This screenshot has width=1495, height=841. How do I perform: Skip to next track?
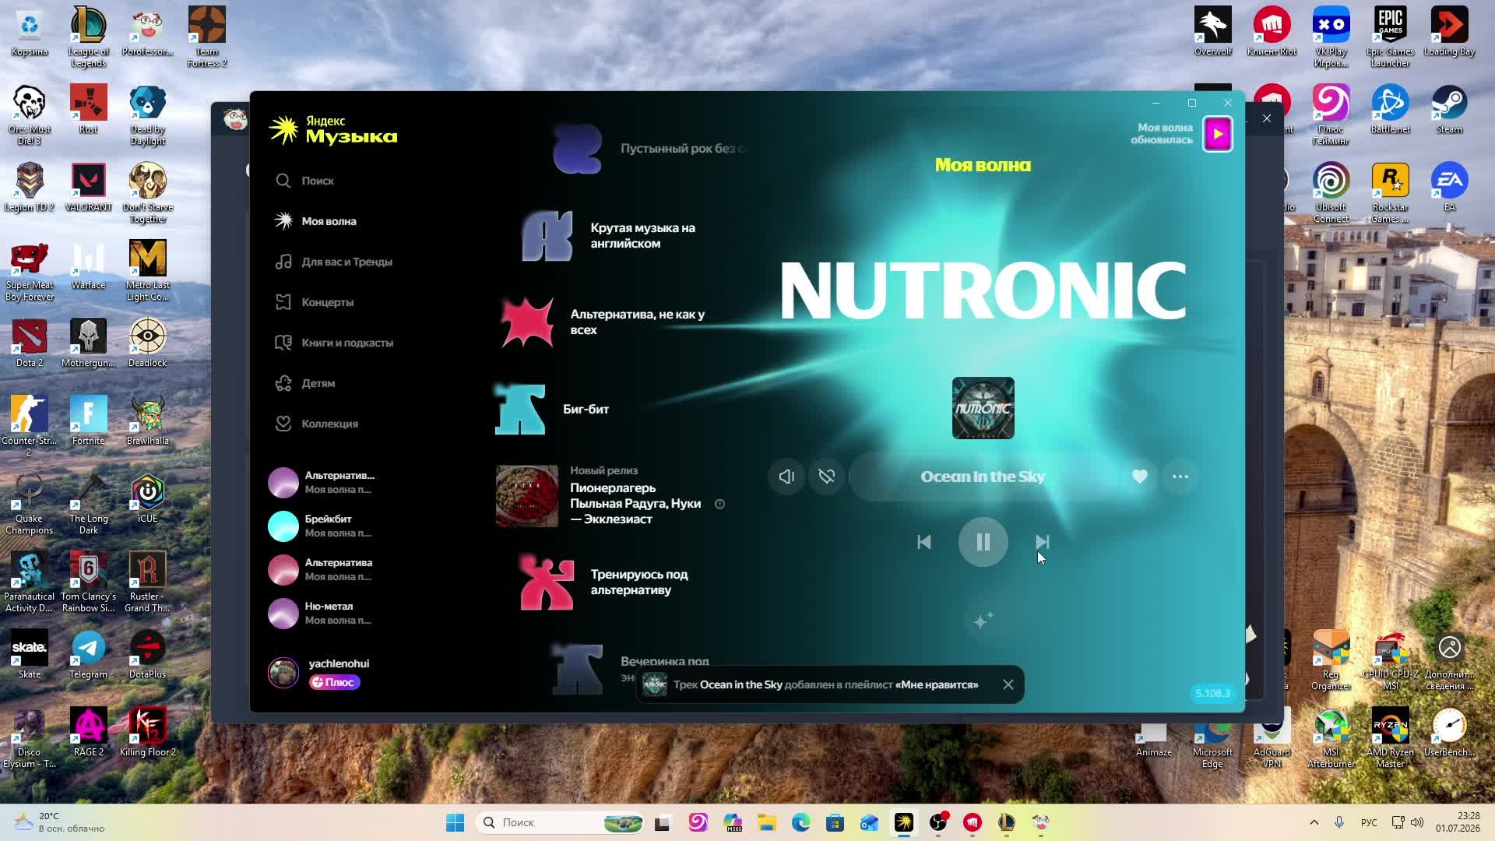[x=1042, y=542]
